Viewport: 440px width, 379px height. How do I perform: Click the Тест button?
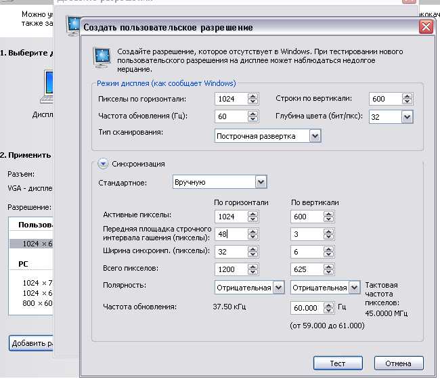(337, 363)
